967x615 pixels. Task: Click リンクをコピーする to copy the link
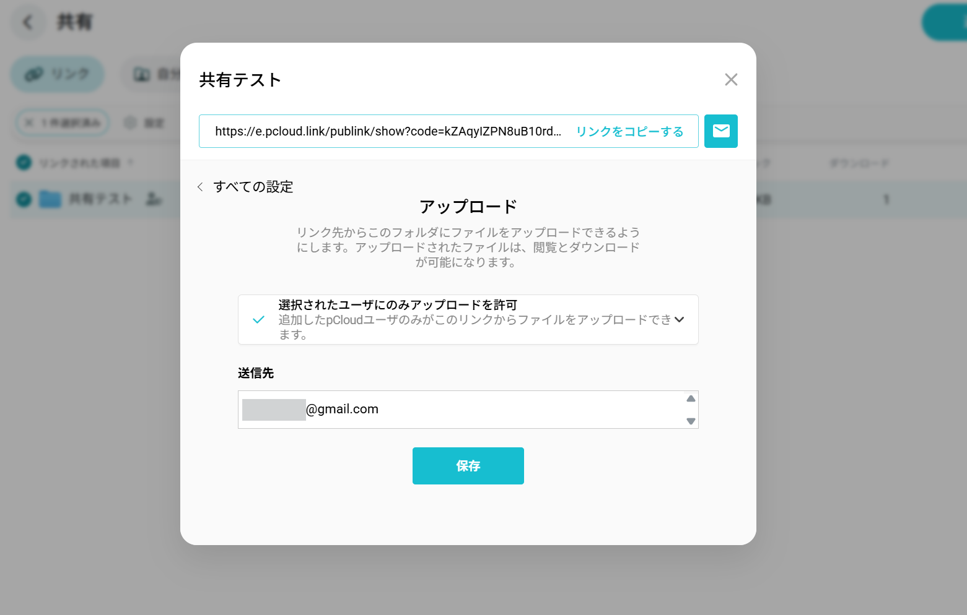[x=629, y=131]
